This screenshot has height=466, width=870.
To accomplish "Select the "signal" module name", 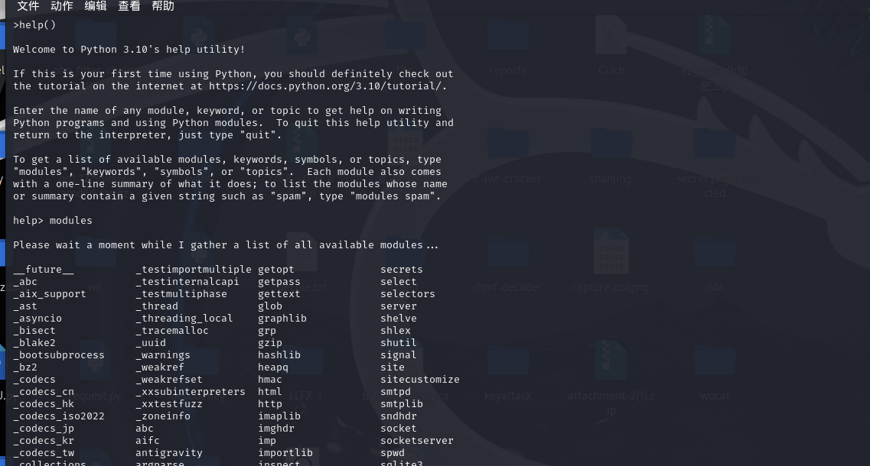I will pos(399,354).
